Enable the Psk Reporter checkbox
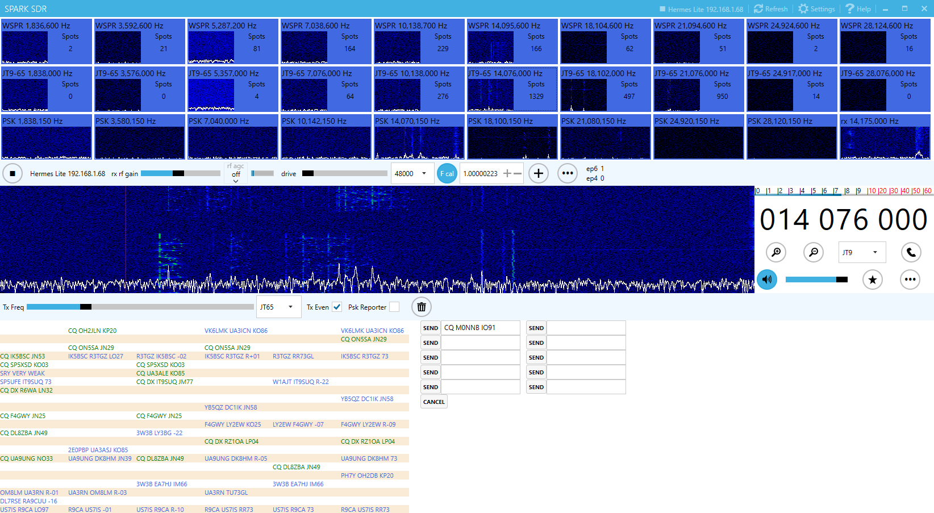The height and width of the screenshot is (513, 934). (394, 307)
